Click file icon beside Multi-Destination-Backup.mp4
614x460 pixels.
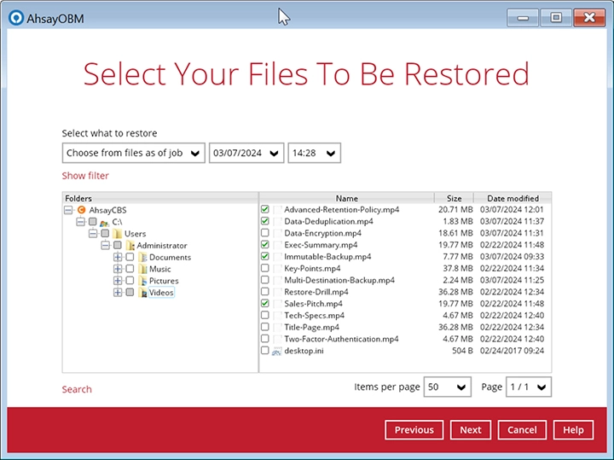277,280
